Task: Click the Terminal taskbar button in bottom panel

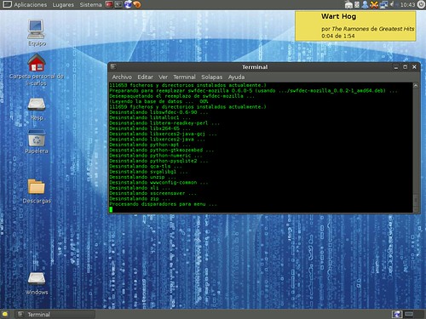Action: pos(55,314)
